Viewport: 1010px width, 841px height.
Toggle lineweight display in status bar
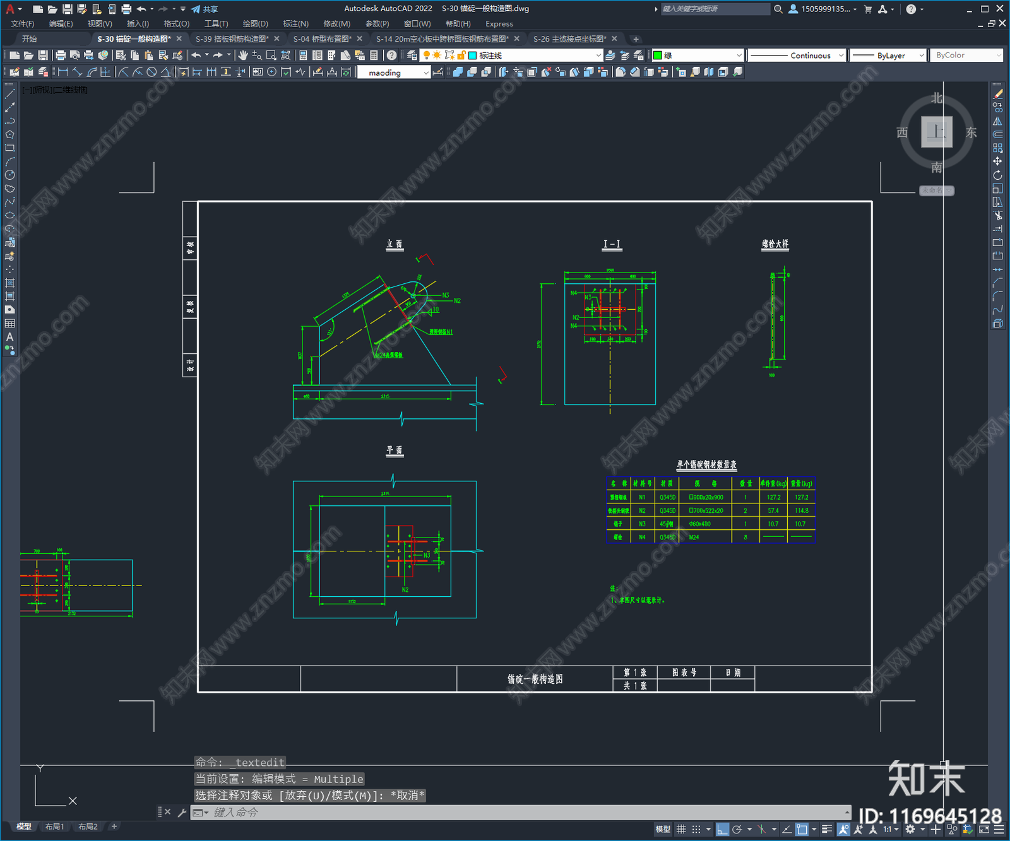pos(826,830)
